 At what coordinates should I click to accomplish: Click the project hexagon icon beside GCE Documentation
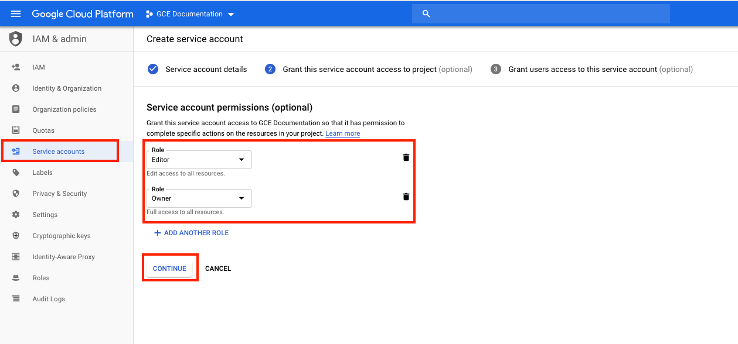point(149,13)
